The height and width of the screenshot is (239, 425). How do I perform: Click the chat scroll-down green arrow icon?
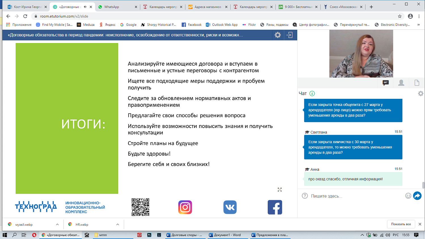(312, 93)
